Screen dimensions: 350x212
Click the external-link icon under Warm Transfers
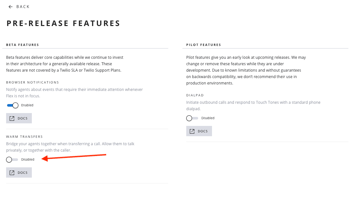pyautogui.click(x=12, y=173)
